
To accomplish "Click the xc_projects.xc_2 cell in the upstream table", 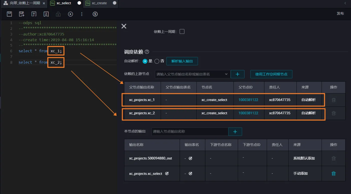I will (142, 113).
